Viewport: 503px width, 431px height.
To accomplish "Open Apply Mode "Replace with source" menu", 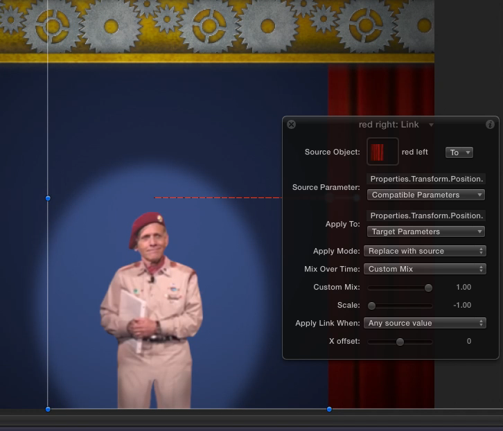I will (x=425, y=251).
